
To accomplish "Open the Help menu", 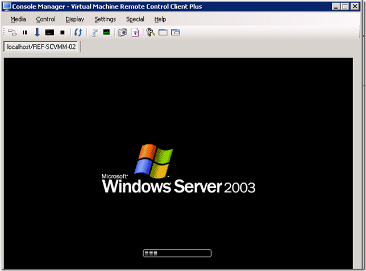I will point(160,19).
